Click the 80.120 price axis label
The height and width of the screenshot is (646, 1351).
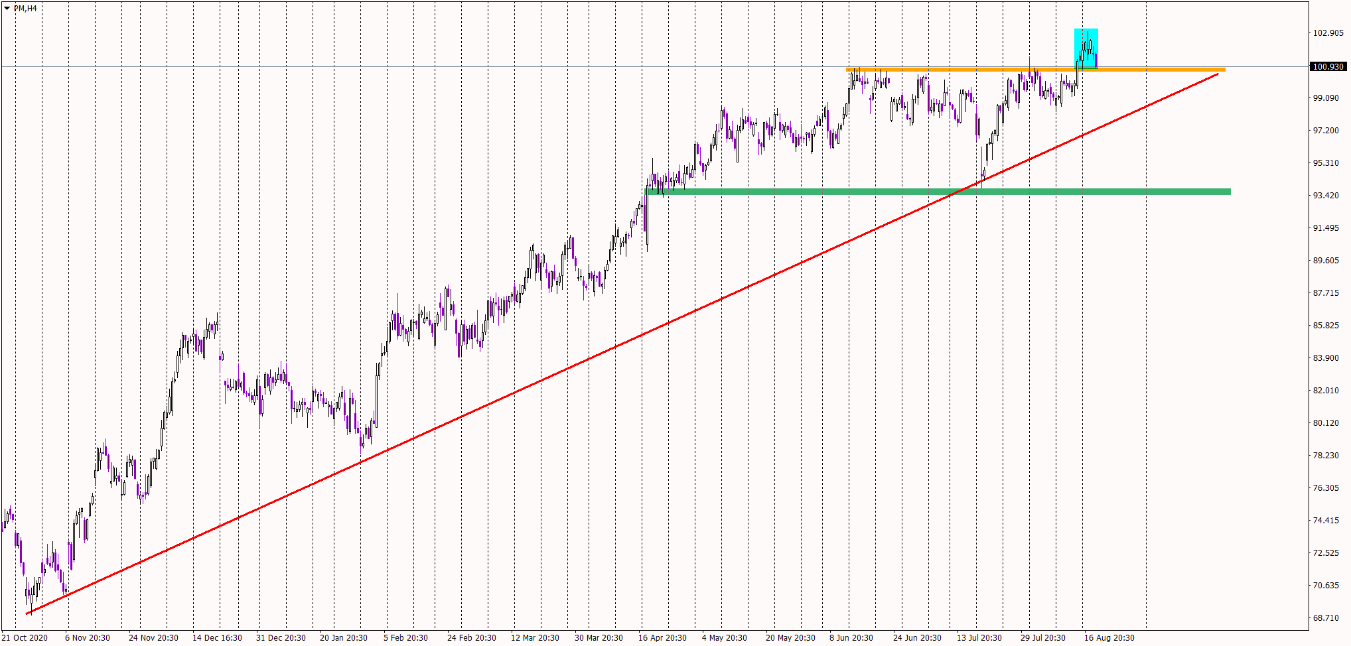tap(1326, 423)
